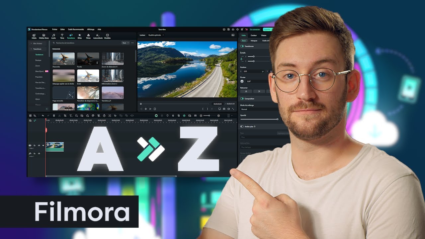Open the Médias libres stock media icon

[43, 35]
